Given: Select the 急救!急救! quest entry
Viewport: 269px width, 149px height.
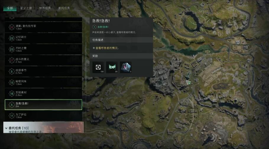Looking at the screenshot, I should tap(43, 105).
